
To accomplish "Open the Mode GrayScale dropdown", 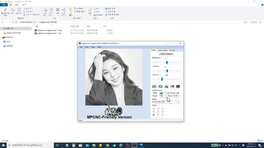I will click(165, 102).
